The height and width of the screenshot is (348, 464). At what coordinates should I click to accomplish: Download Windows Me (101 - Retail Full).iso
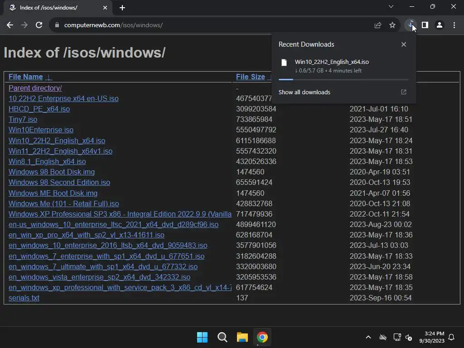[63, 203]
